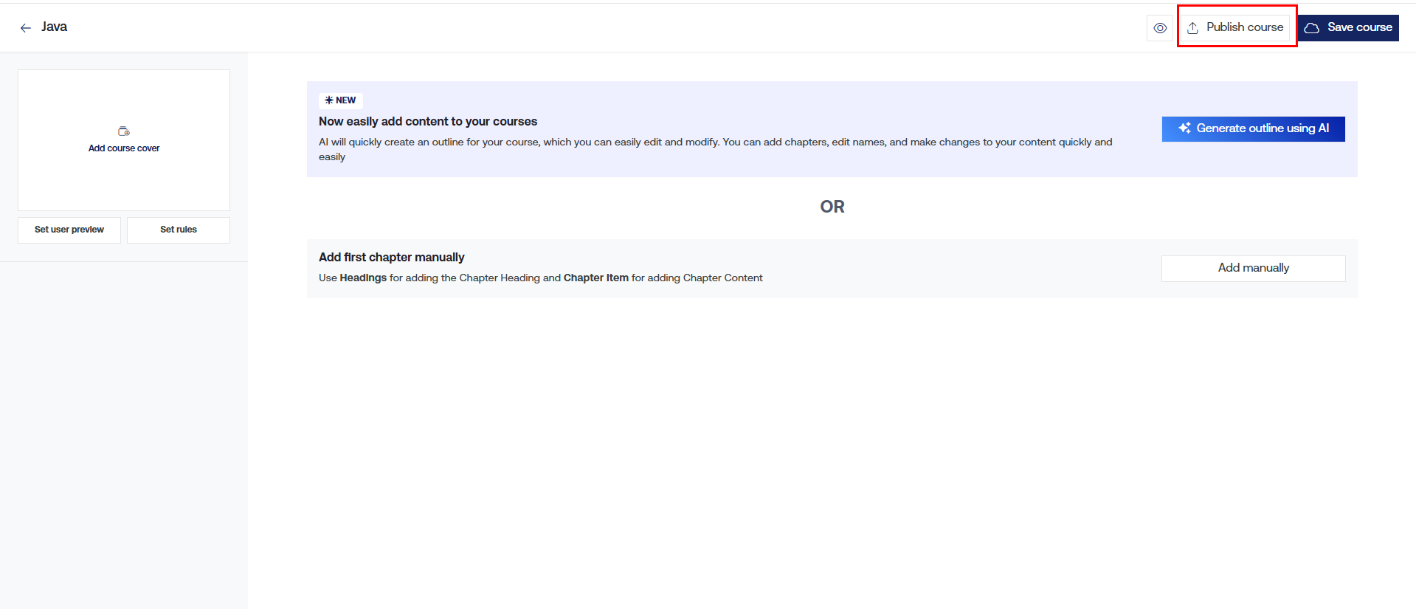Image resolution: width=1416 pixels, height=609 pixels.
Task: Click the 'Add first chapter manually' heading
Action: 391,257
